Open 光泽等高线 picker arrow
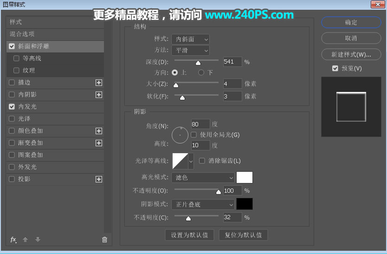387x254 pixels. click(x=191, y=161)
